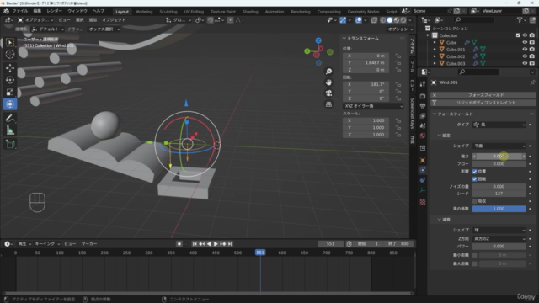Image resolution: width=539 pixels, height=303 pixels.
Task: Click the フォースフィールド physics button
Action: point(483,95)
